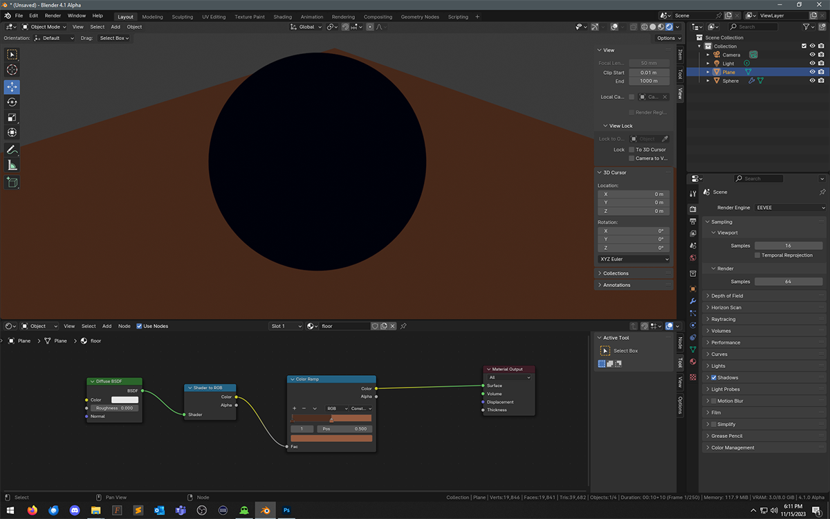Click the Options button in viewport header
The height and width of the screenshot is (519, 830).
pos(668,38)
